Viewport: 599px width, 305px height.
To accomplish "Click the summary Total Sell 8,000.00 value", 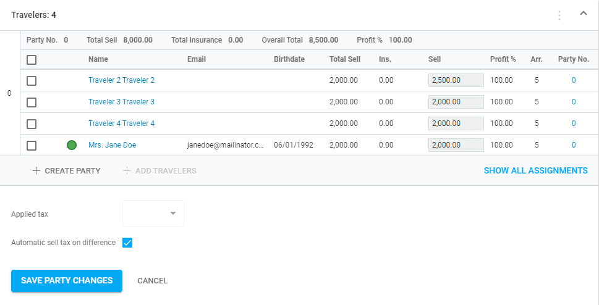I will click(x=137, y=40).
